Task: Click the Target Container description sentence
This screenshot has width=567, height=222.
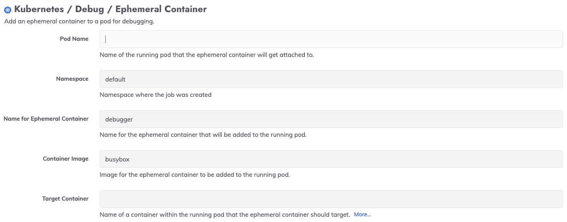Action: pyautogui.click(x=225, y=215)
